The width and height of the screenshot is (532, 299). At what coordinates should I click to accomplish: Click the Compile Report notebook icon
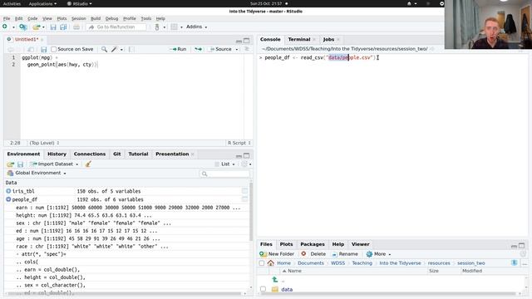tap(131, 50)
